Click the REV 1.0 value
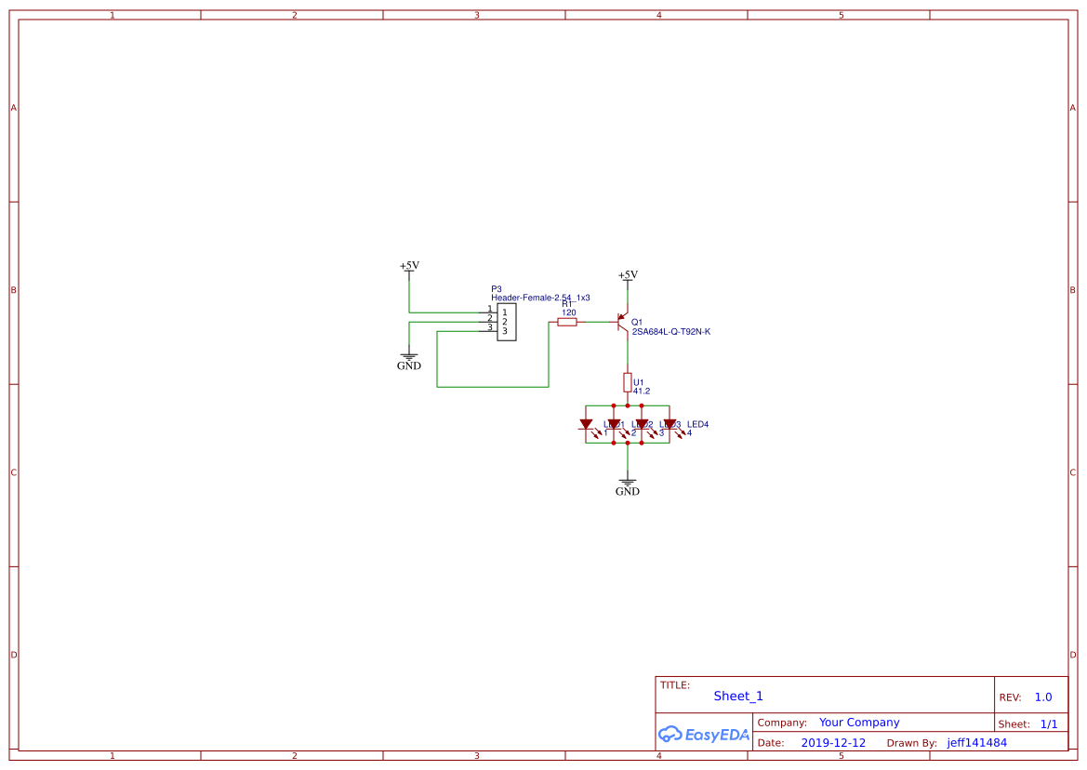Viewport: 1087px width, 770px height. (1041, 696)
